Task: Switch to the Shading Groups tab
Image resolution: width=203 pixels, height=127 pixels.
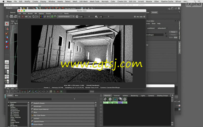Action: [162, 96]
